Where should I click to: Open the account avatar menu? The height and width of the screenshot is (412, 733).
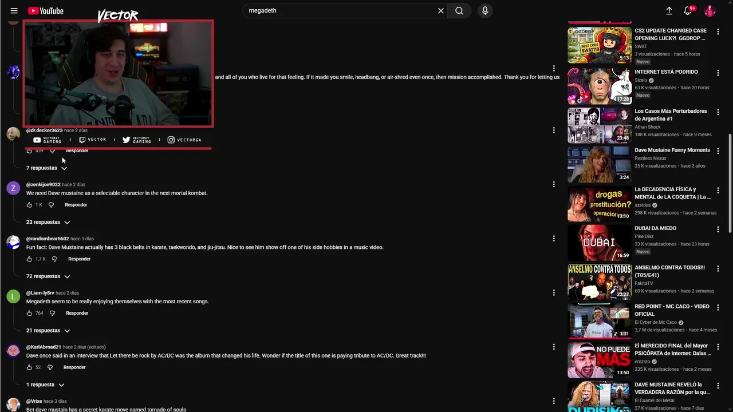tap(710, 11)
